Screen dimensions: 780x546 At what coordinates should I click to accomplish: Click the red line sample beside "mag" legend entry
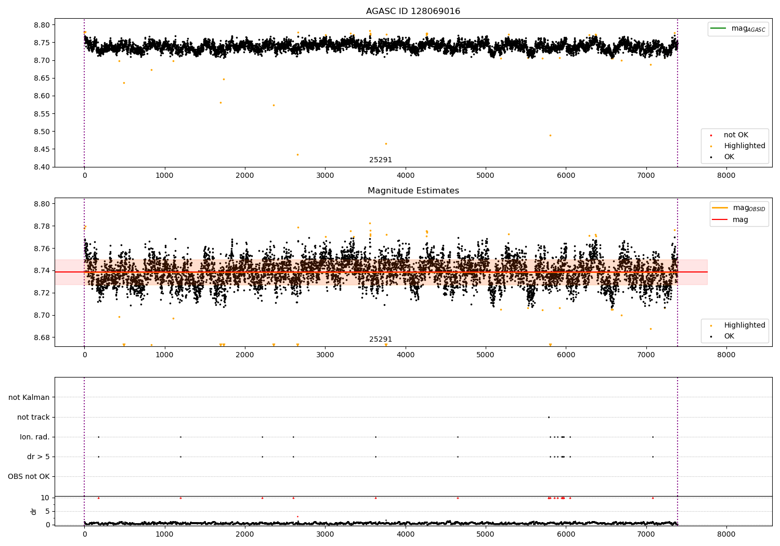pos(720,220)
